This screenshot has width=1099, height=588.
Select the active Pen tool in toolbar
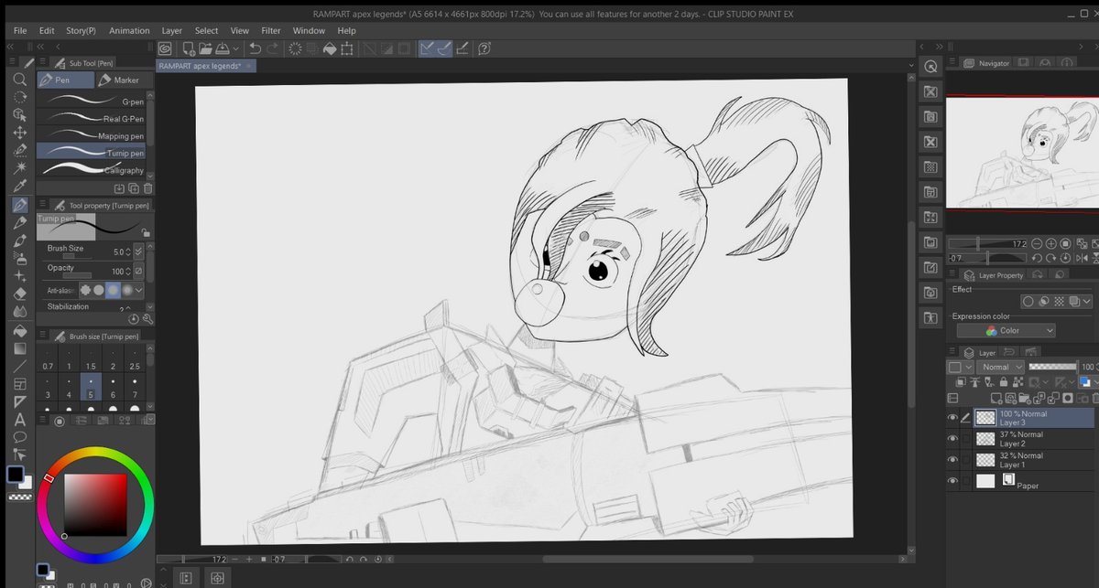tap(19, 205)
